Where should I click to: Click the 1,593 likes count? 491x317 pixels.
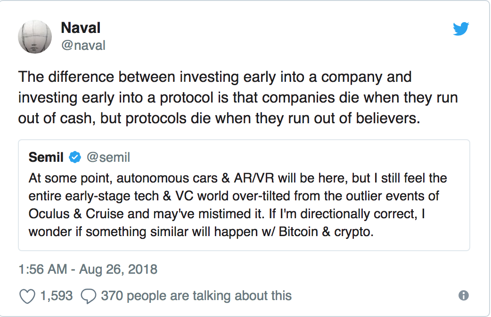[x=57, y=296]
